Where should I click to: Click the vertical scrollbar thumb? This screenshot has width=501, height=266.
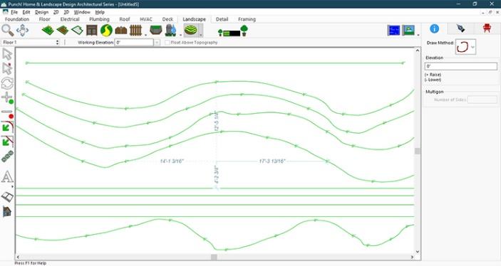point(418,151)
